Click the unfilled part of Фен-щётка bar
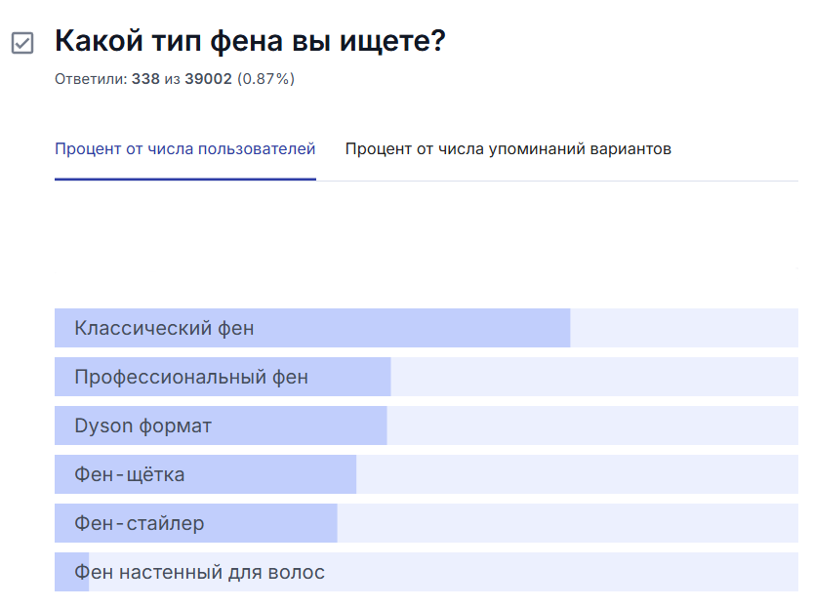The image size is (813, 608). tap(576, 474)
